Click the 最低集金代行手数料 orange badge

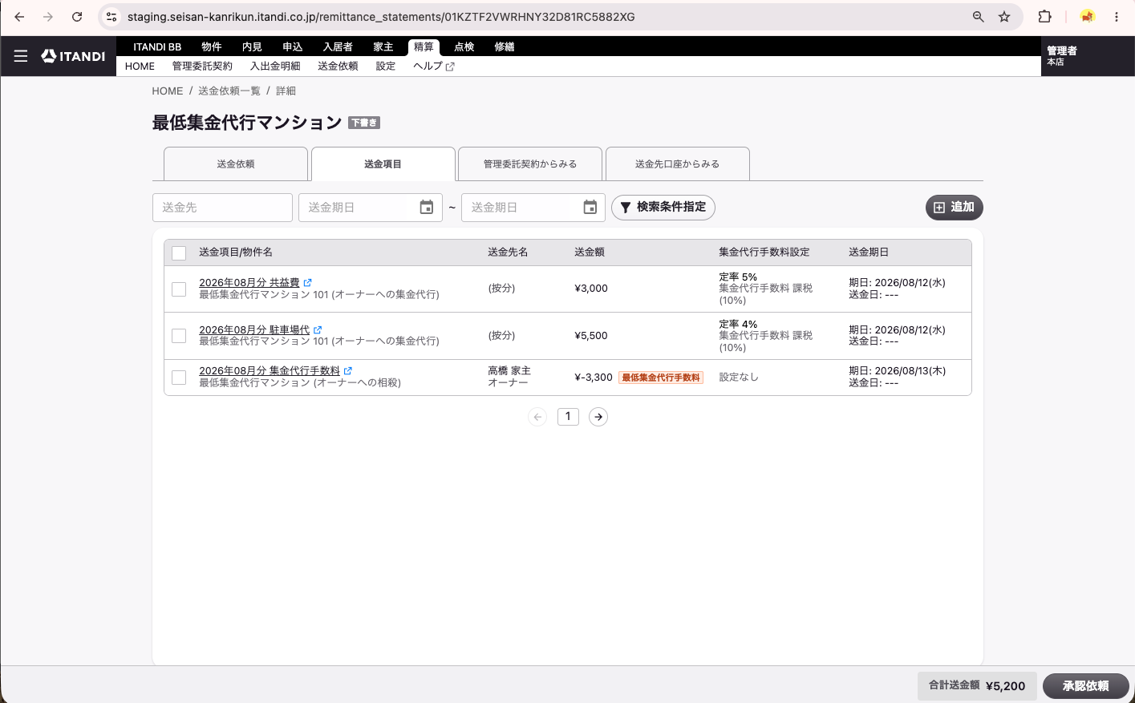(661, 378)
